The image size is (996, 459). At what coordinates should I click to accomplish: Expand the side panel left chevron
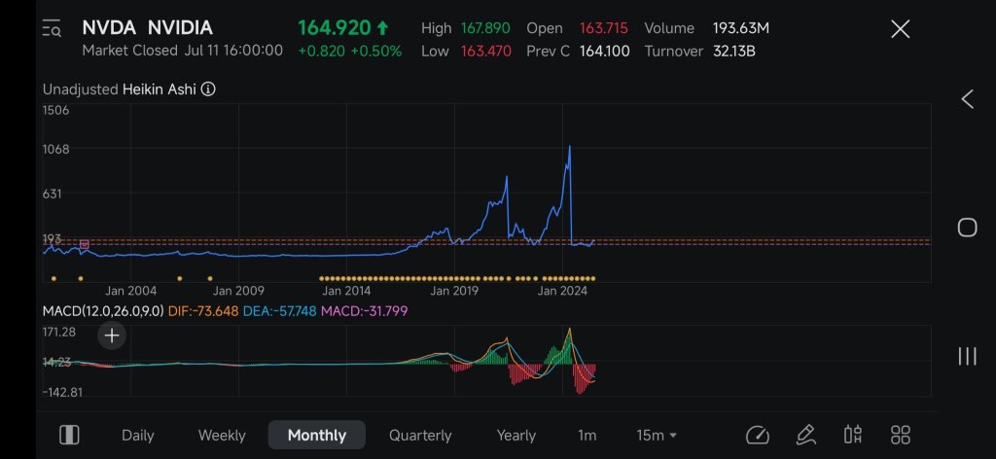pyautogui.click(x=967, y=99)
